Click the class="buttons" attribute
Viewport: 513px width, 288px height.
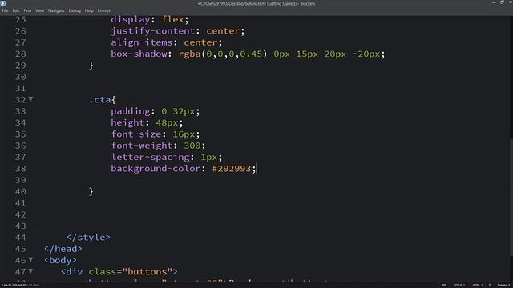click(130, 272)
